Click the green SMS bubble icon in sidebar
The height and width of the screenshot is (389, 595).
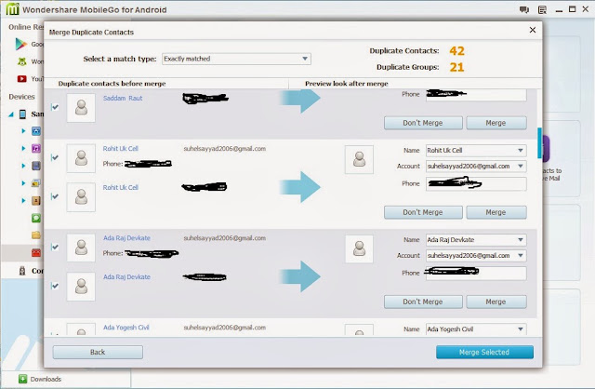[36, 218]
